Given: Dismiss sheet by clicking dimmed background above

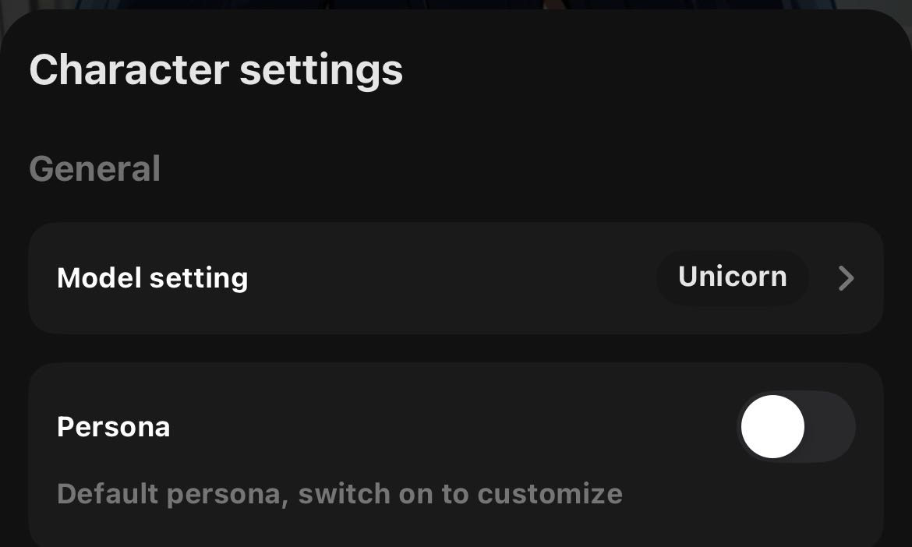Looking at the screenshot, I should pyautogui.click(x=456, y=4).
